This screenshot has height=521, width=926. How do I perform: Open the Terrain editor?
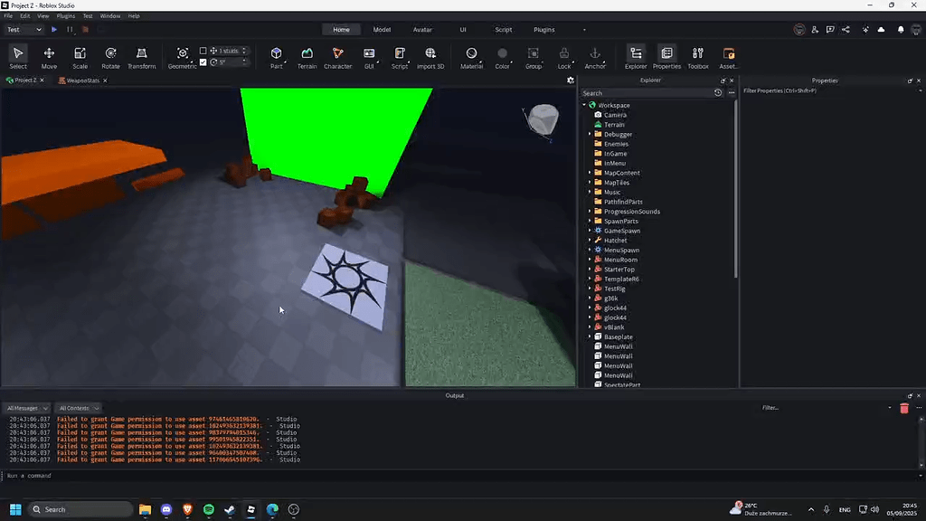tap(307, 56)
